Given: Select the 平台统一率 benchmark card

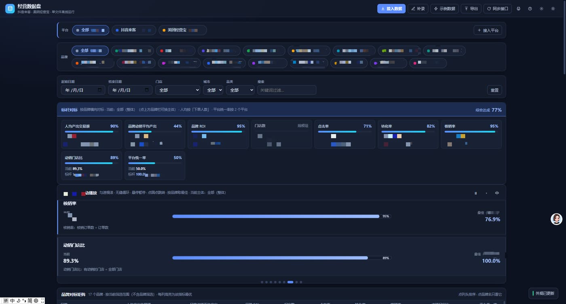Looking at the screenshot, I should tap(155, 166).
